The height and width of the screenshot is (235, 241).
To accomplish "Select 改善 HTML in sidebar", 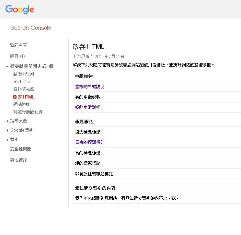I will click(x=23, y=97).
